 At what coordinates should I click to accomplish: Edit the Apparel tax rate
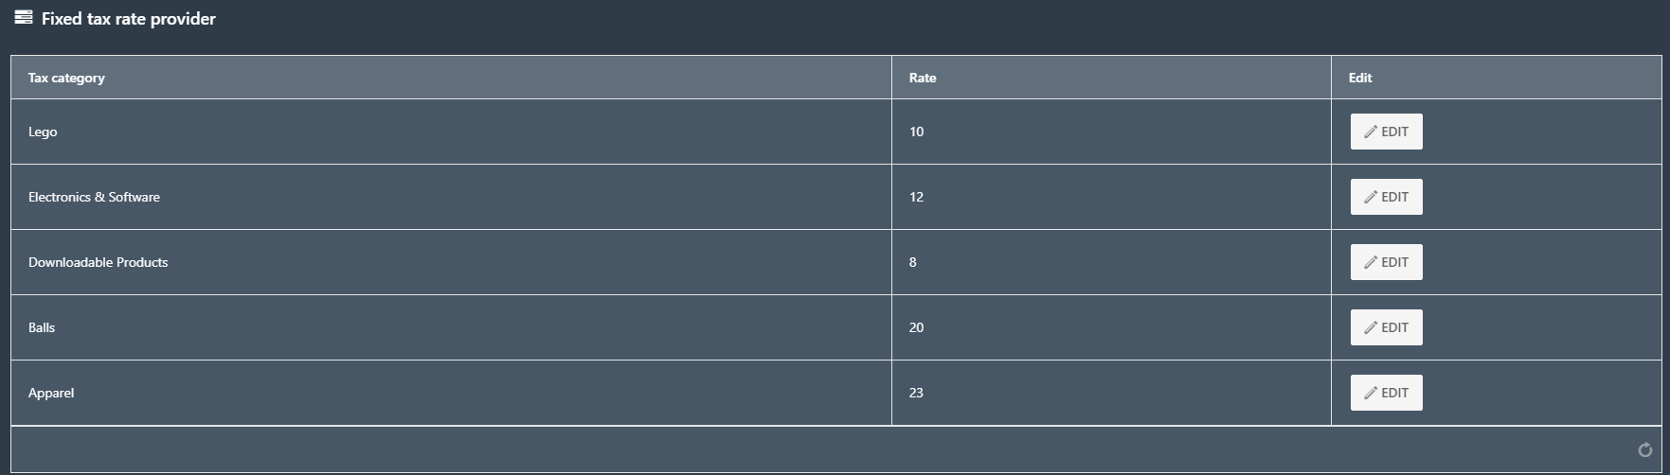click(x=1386, y=393)
